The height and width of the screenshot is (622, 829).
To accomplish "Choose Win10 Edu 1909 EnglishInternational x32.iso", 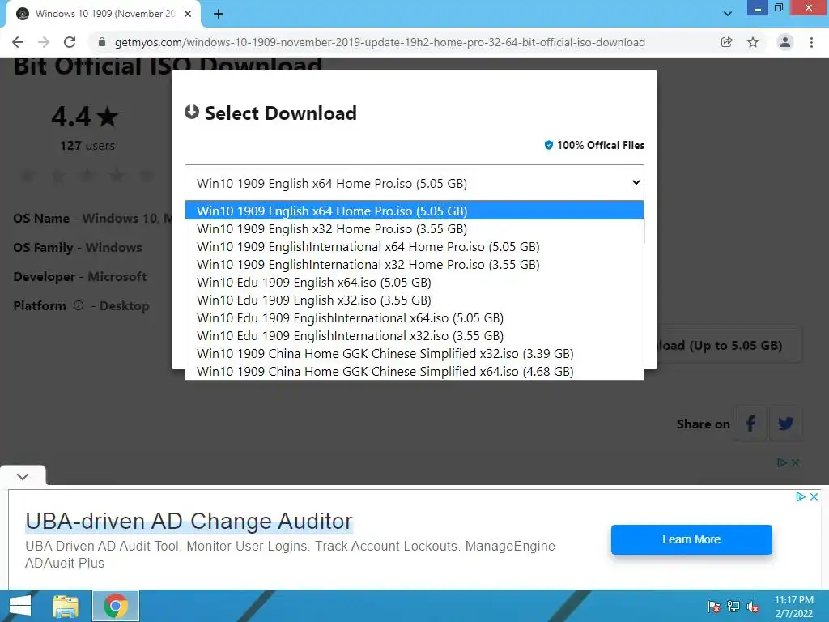I will [414, 335].
